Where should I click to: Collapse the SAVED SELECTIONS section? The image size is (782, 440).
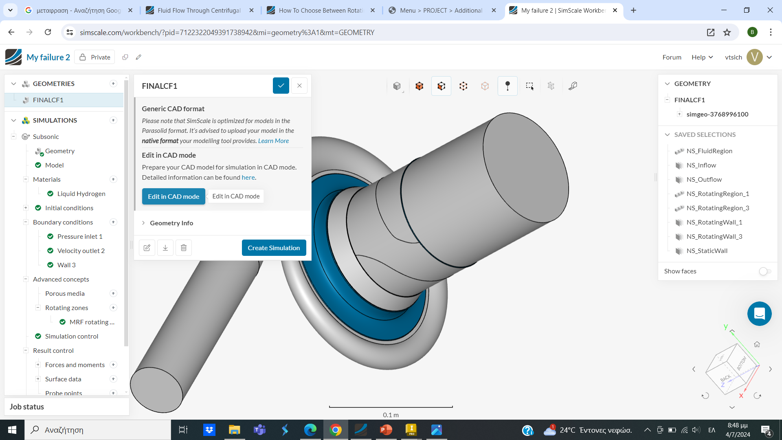pyautogui.click(x=667, y=134)
